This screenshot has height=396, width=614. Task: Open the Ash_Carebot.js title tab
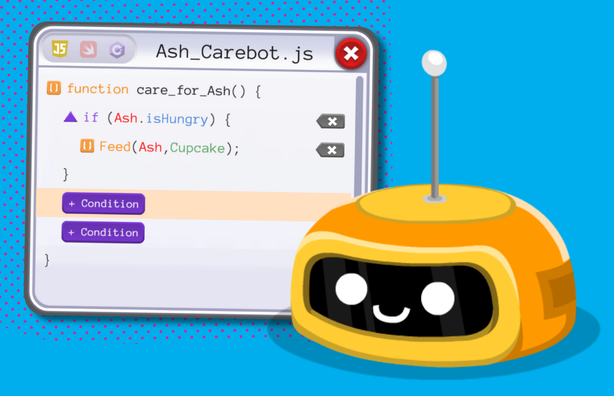point(234,52)
